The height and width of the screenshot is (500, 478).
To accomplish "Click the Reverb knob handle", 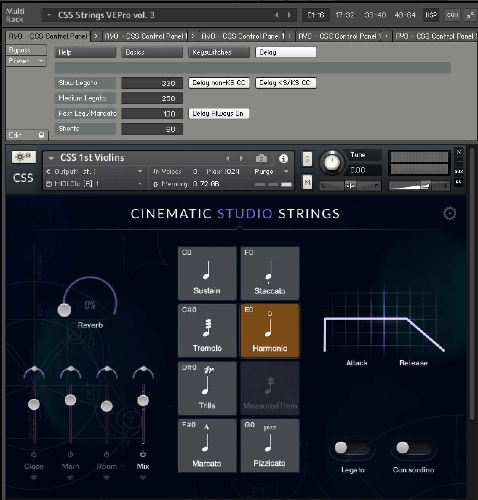I will pos(64,310).
